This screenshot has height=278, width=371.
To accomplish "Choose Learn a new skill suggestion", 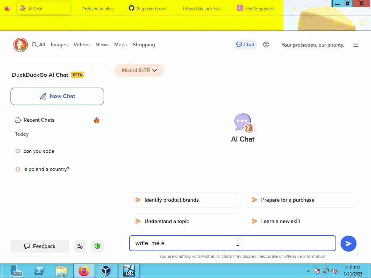I will click(x=301, y=221).
